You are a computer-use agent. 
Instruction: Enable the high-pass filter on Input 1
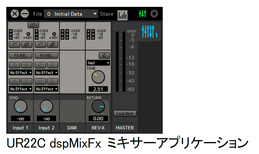[15, 45]
